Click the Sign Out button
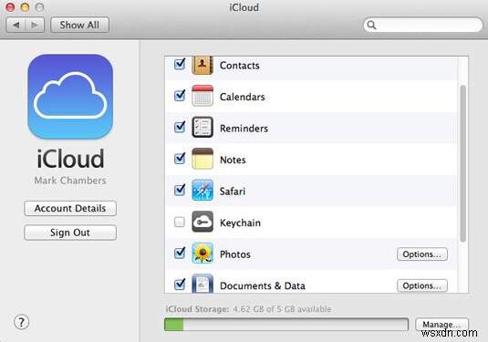This screenshot has width=488, height=342. tap(70, 233)
